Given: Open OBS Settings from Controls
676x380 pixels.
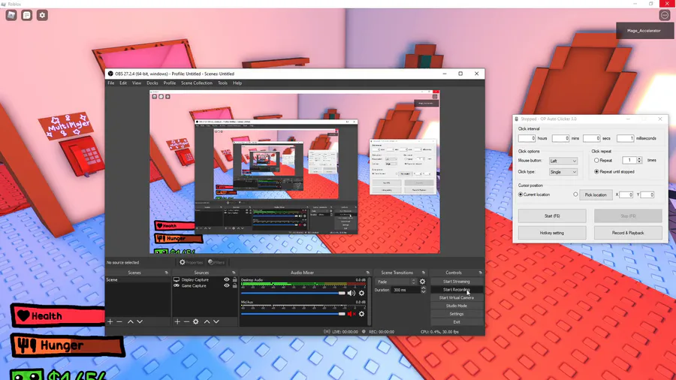Looking at the screenshot, I should (x=457, y=314).
